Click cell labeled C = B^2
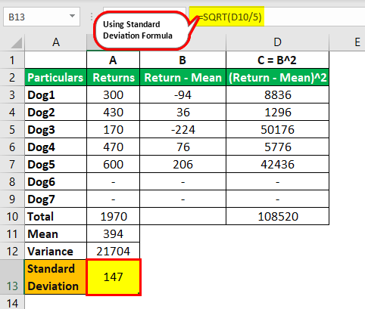The width and height of the screenshot is (365, 309). [278, 60]
